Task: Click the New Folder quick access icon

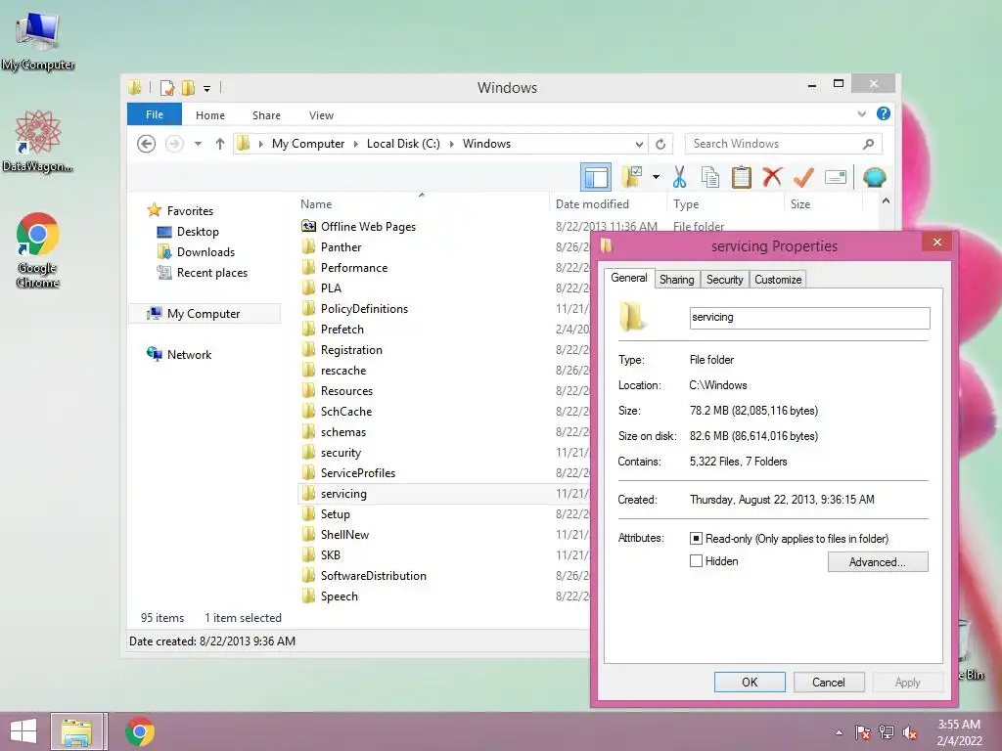Action: [x=188, y=87]
